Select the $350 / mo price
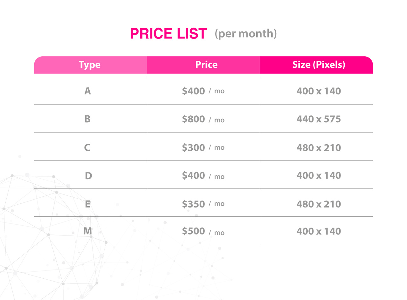 coord(203,203)
